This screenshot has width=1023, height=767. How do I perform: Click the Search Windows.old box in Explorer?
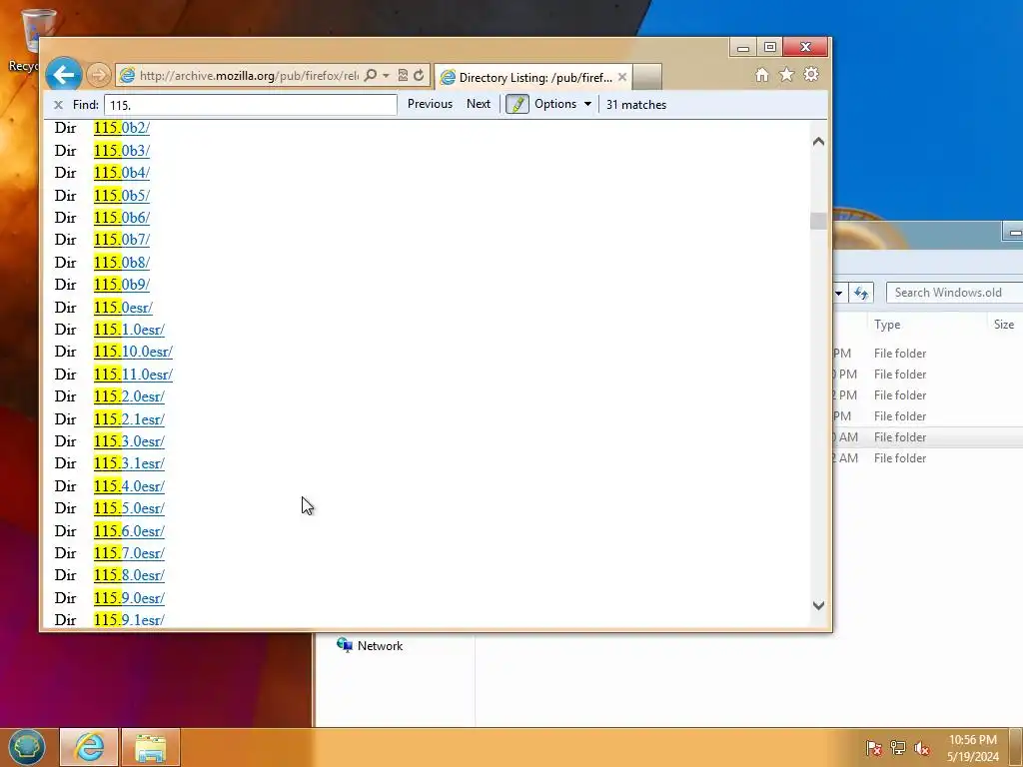(954, 293)
